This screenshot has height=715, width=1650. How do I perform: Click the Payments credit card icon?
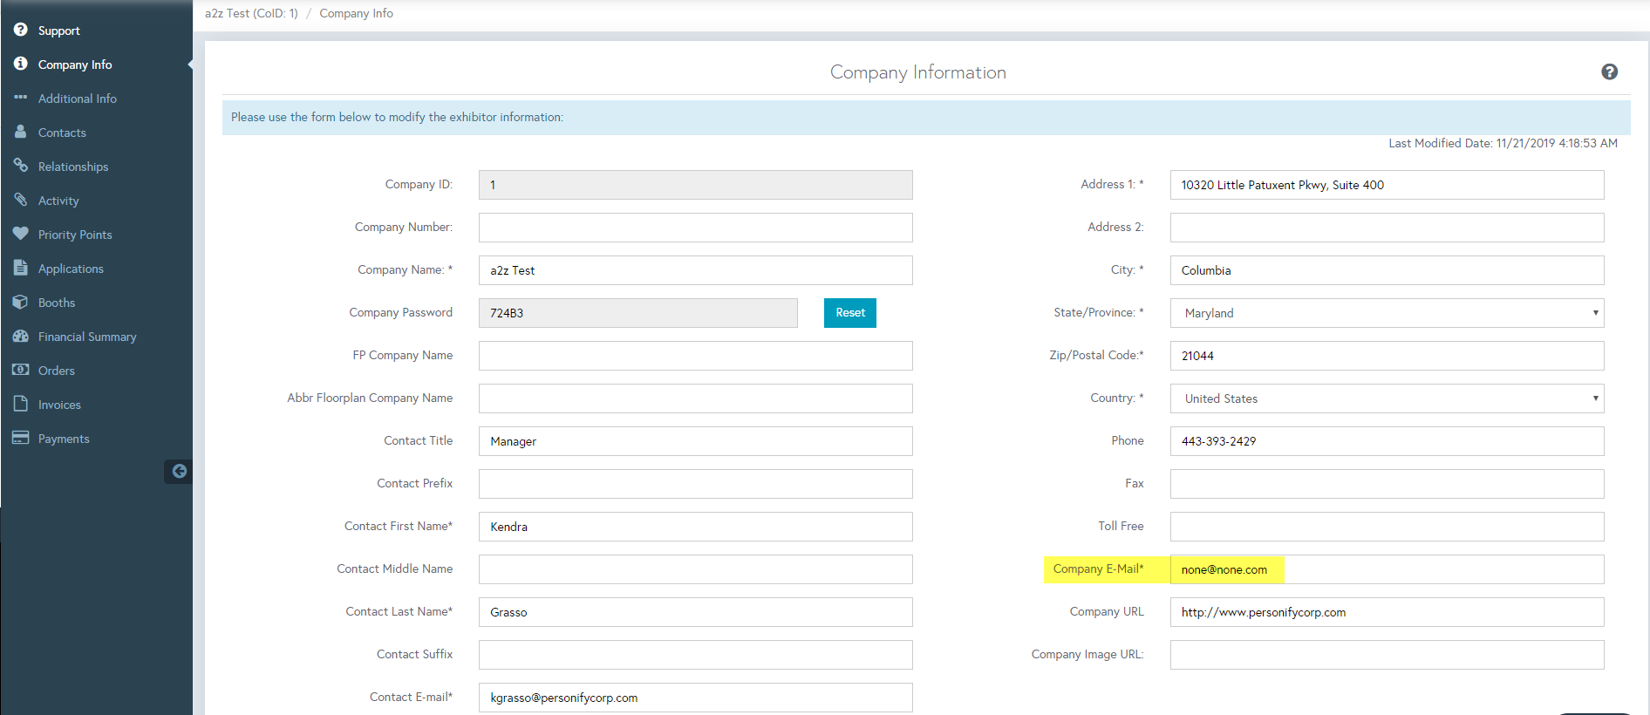tap(21, 438)
